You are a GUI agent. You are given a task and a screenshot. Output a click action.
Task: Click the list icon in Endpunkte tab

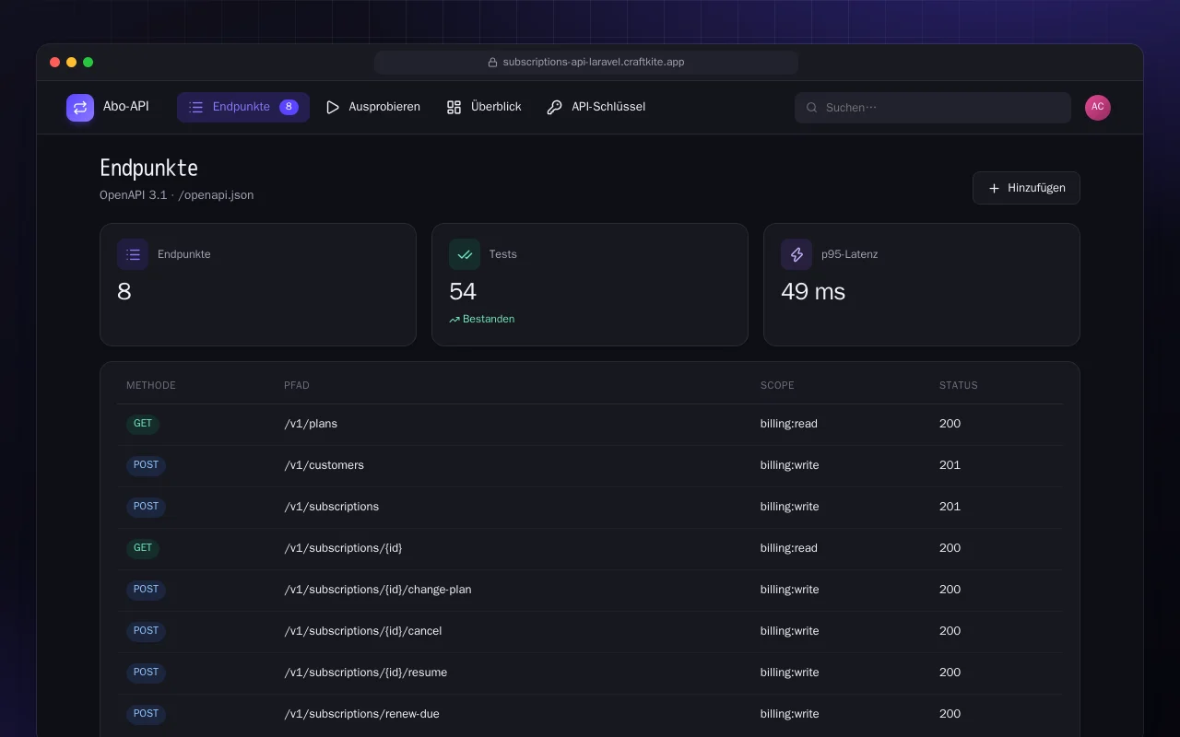coord(195,108)
